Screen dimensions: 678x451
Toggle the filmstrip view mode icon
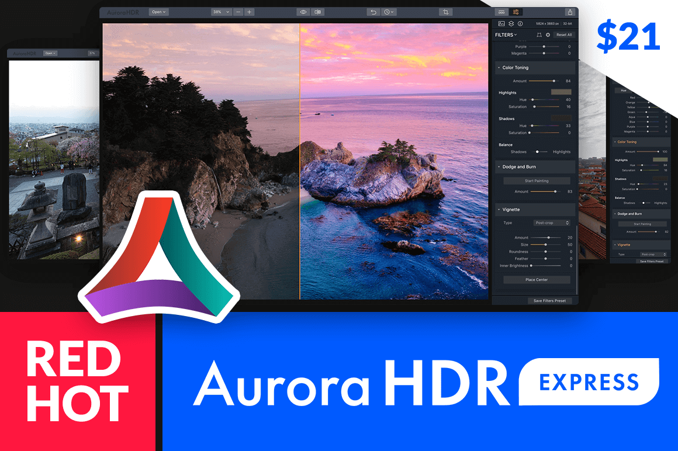[x=501, y=12]
